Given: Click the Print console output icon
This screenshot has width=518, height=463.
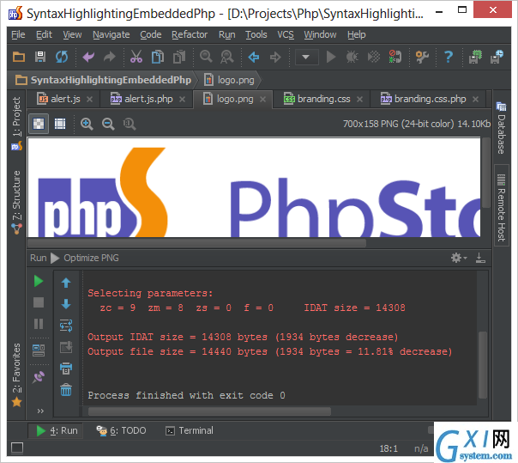Looking at the screenshot, I should 66,369.
